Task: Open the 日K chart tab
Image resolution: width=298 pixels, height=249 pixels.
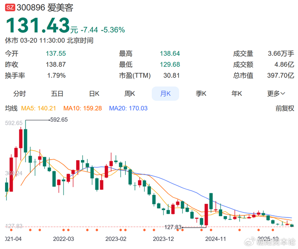Action: click(x=94, y=94)
